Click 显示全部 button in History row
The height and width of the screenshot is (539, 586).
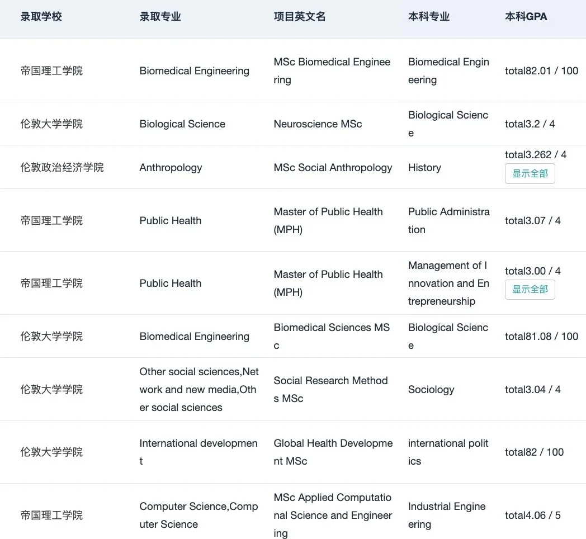click(x=530, y=173)
